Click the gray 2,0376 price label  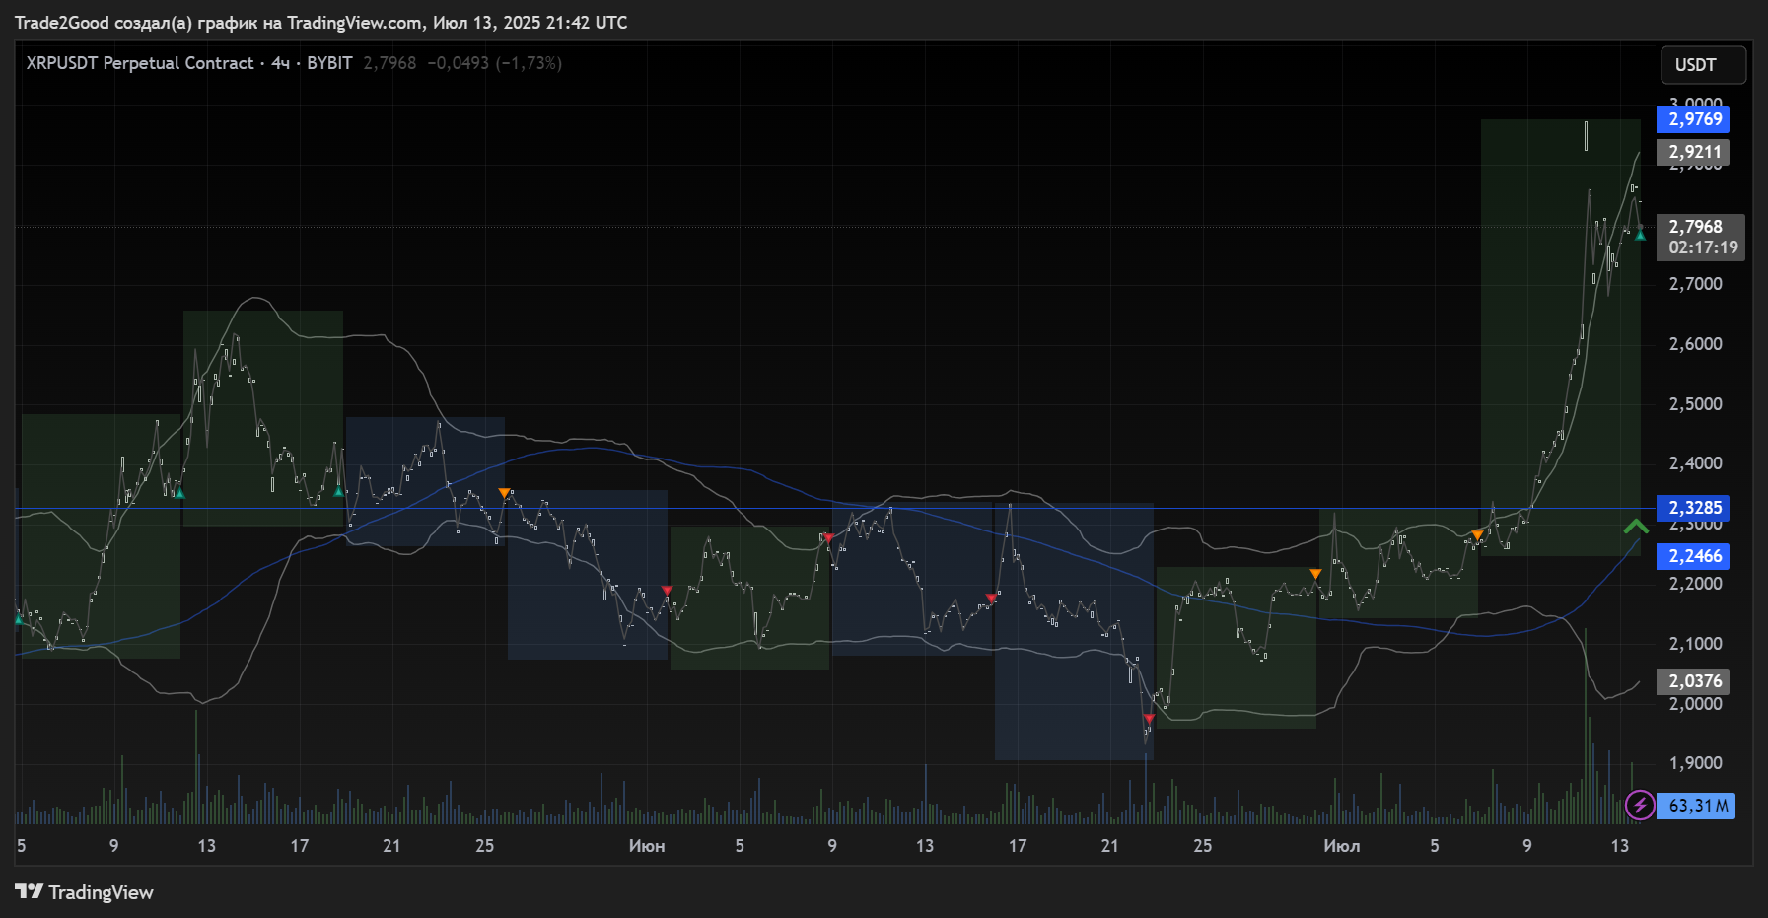pyautogui.click(x=1694, y=681)
